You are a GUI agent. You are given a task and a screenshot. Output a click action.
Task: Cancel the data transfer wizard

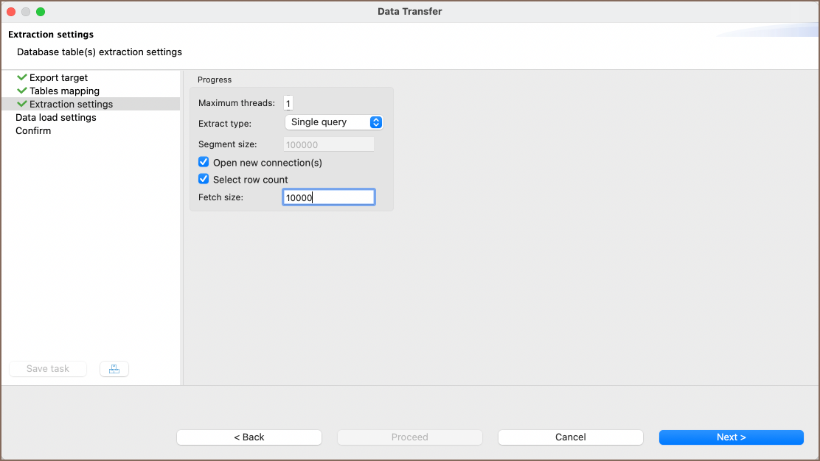click(x=570, y=437)
